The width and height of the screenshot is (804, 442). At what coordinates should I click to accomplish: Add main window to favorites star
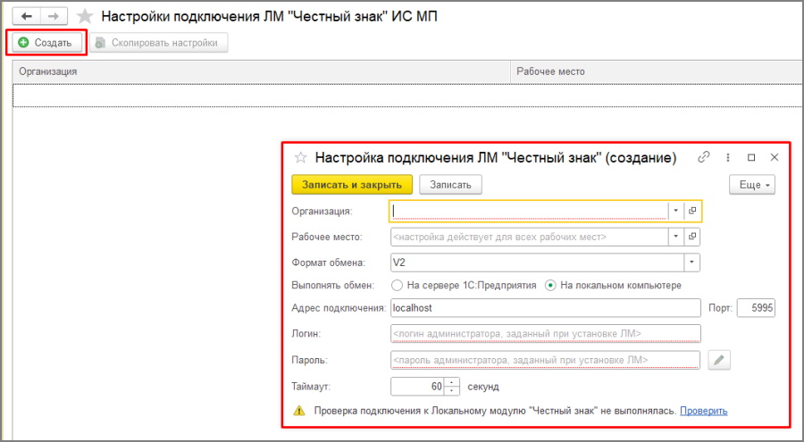point(85,16)
